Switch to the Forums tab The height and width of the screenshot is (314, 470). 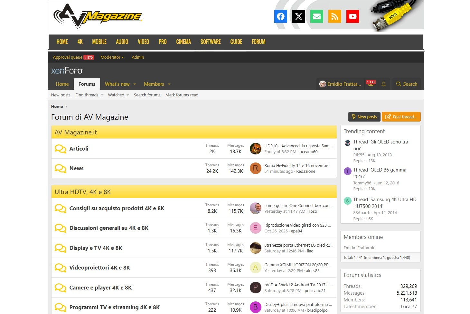click(87, 84)
